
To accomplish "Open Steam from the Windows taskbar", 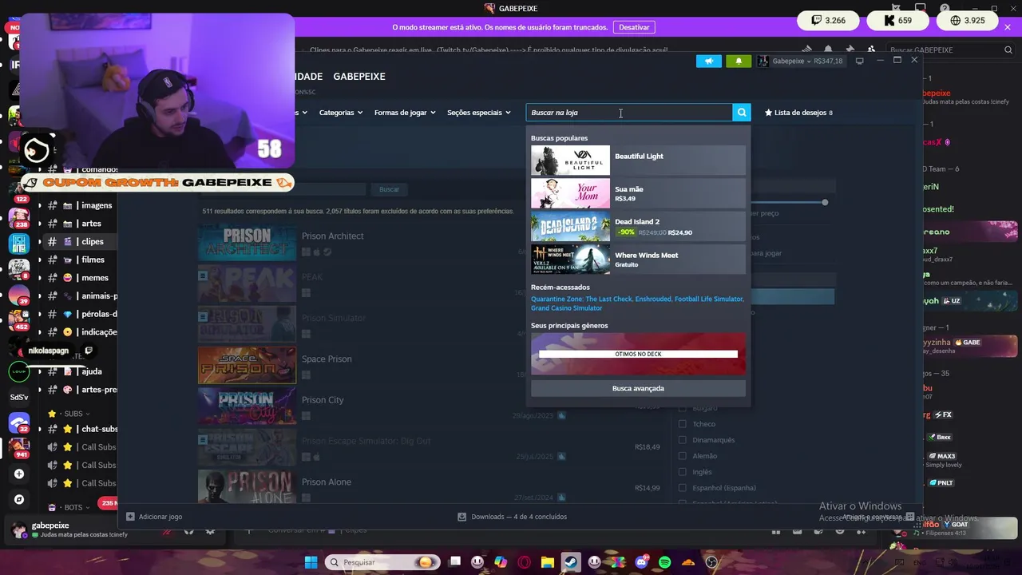I will pyautogui.click(x=571, y=562).
